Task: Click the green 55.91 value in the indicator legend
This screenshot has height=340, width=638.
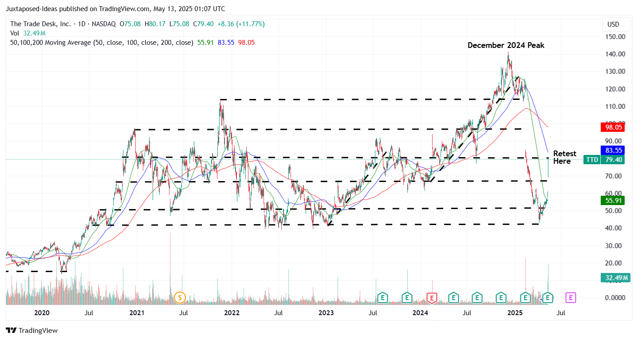Action: 206,43
